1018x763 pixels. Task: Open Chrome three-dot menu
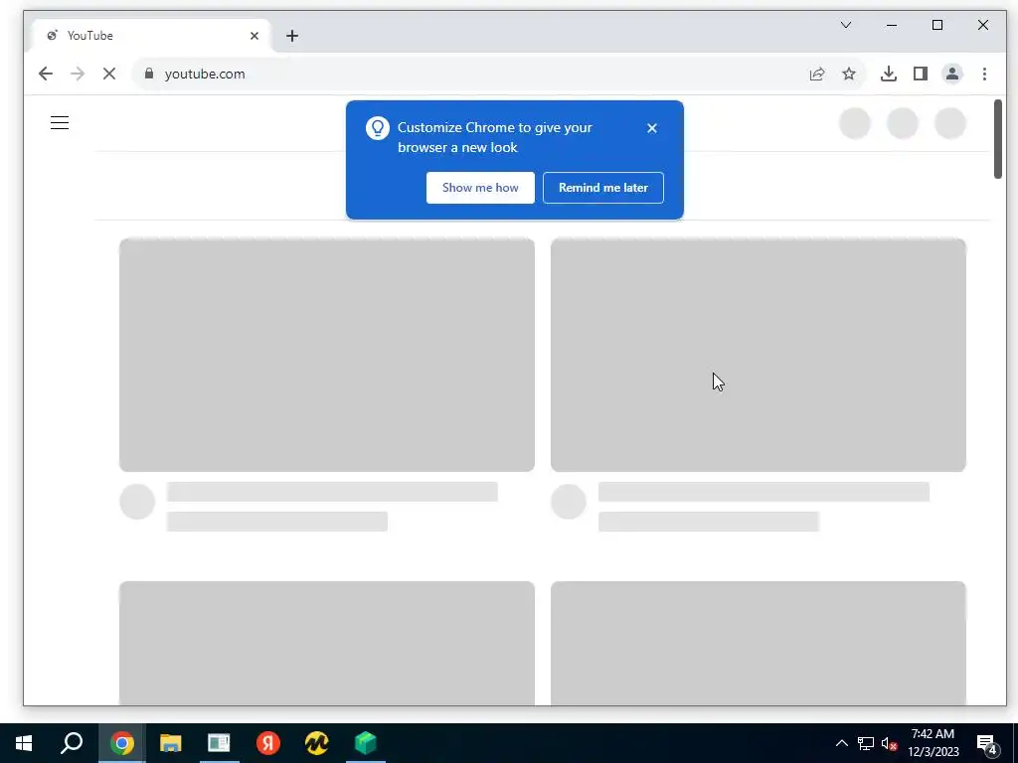coord(985,74)
